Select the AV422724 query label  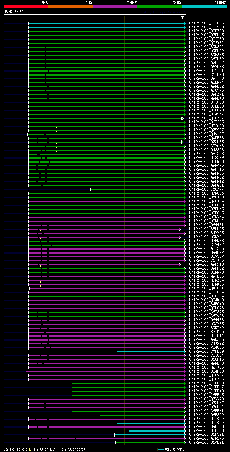tap(14, 12)
